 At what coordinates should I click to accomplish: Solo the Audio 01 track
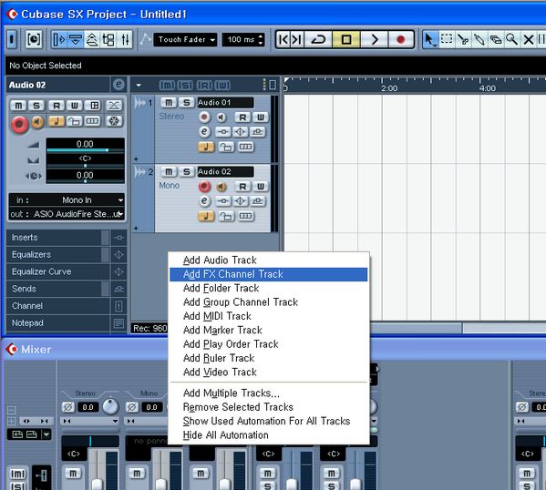(187, 102)
